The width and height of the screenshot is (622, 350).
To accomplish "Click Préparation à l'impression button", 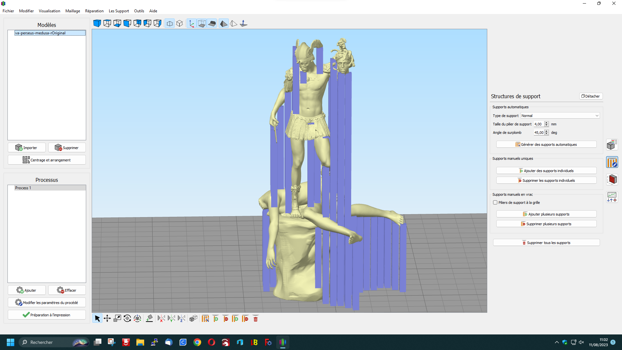I will (x=47, y=315).
